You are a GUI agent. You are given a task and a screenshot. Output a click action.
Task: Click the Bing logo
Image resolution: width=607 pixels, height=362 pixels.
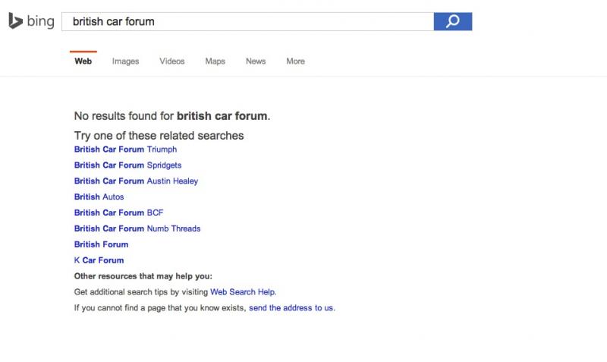click(31, 21)
